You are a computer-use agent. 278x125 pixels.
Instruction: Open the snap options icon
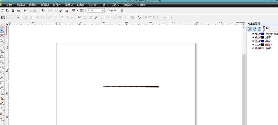(x=122, y=10)
